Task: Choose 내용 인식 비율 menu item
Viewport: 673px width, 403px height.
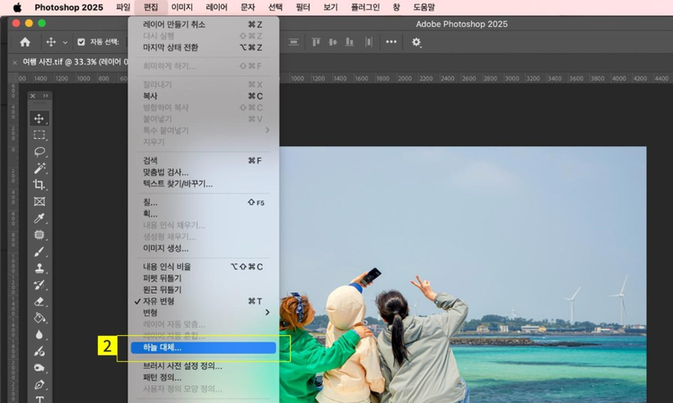Action: point(203,266)
